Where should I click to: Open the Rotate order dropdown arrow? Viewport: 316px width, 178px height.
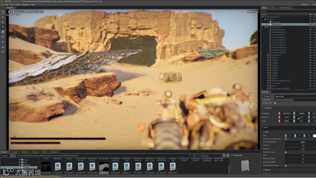click(x=268, y=117)
